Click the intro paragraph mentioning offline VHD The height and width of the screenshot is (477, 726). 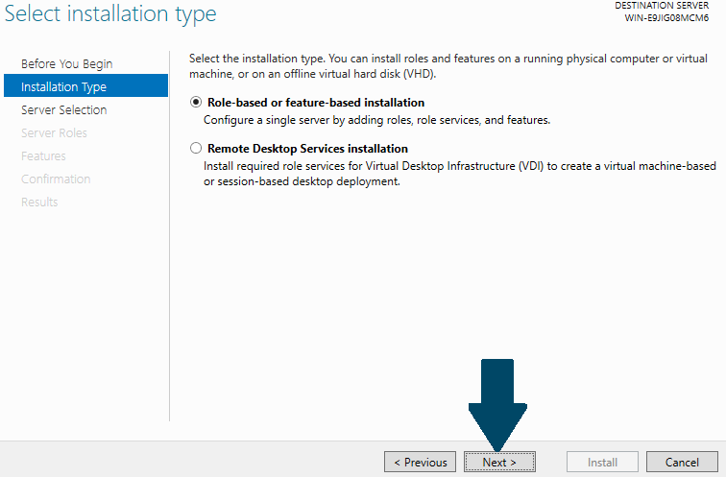coord(448,66)
